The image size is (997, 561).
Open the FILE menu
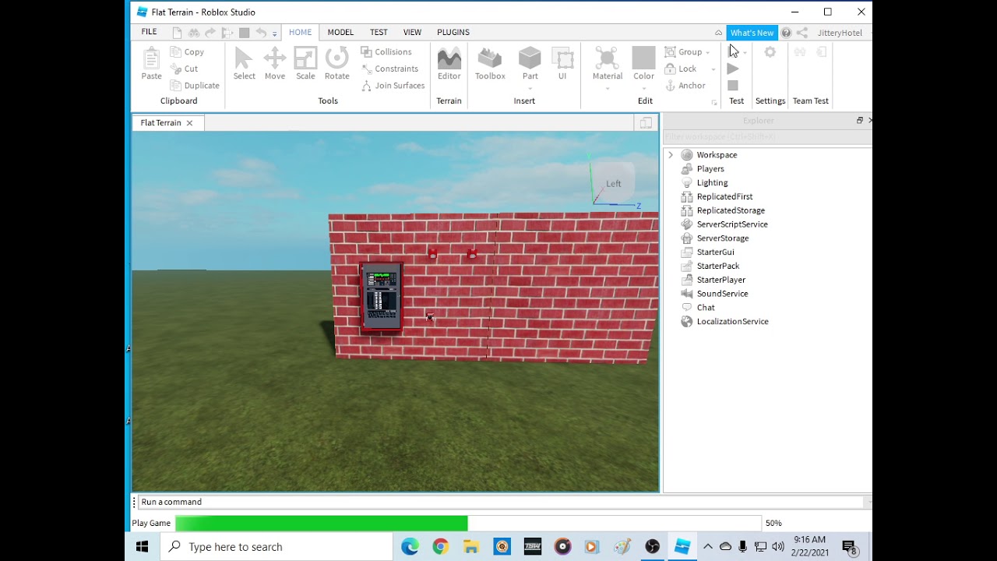click(149, 32)
